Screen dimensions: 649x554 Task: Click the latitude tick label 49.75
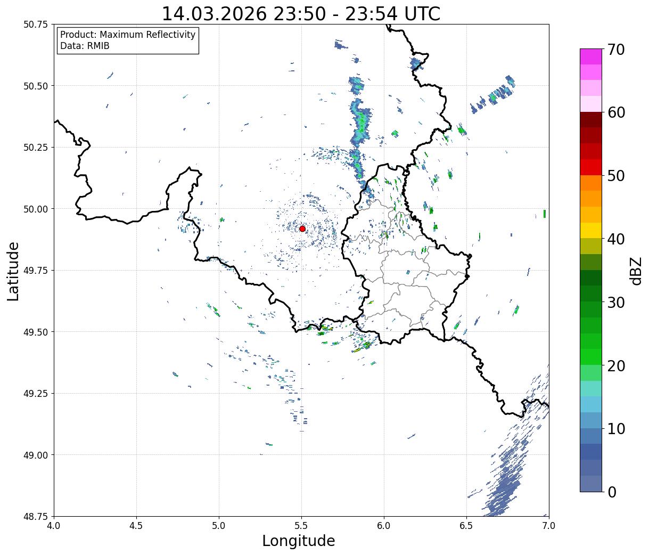pos(36,271)
